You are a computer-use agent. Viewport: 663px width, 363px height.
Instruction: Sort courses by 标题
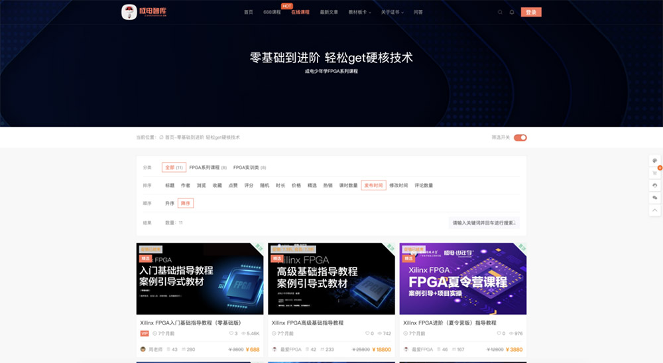170,185
